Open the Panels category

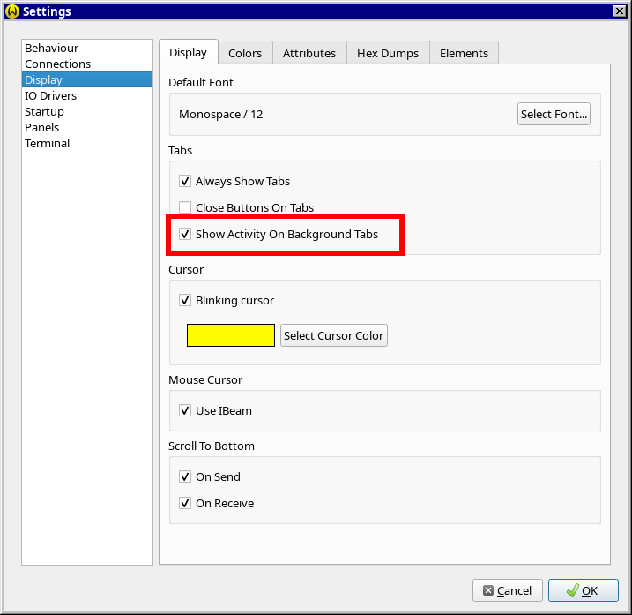pos(87,128)
